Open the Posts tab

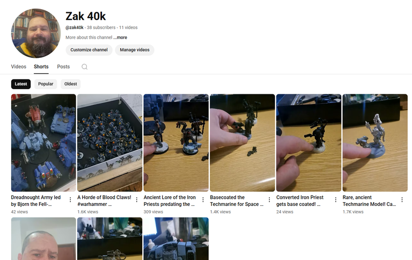click(x=63, y=66)
